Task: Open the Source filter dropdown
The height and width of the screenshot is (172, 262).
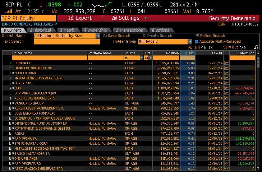Action: coord(142,58)
